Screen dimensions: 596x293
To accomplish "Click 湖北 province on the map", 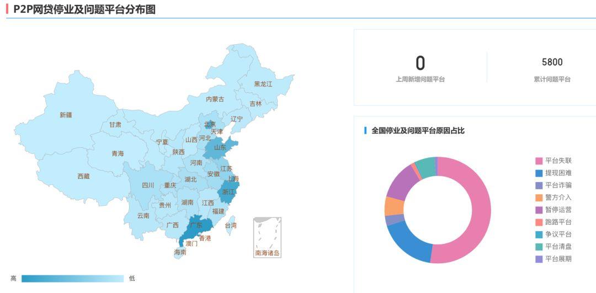I will coord(190,179).
